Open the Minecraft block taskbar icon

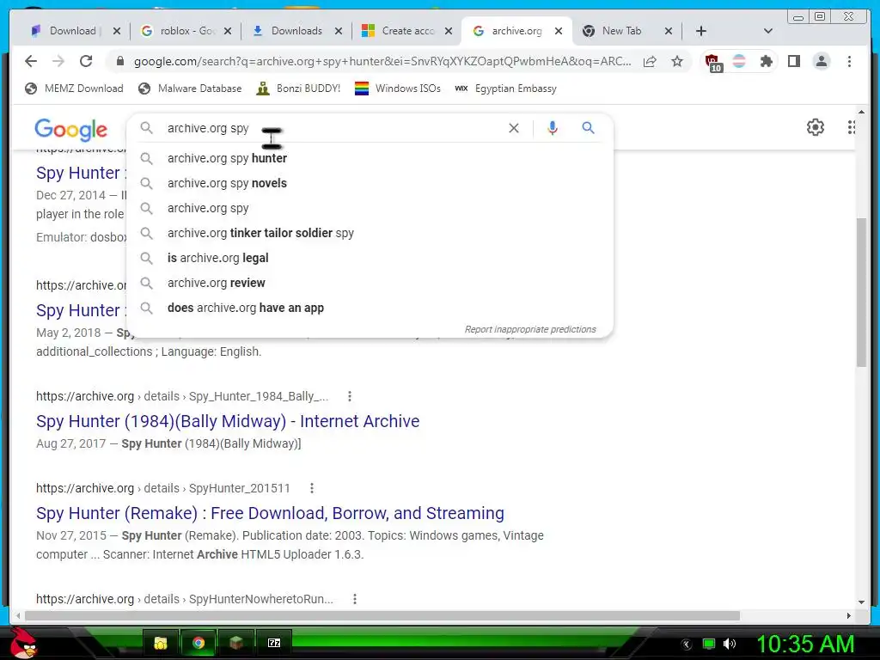click(x=236, y=643)
